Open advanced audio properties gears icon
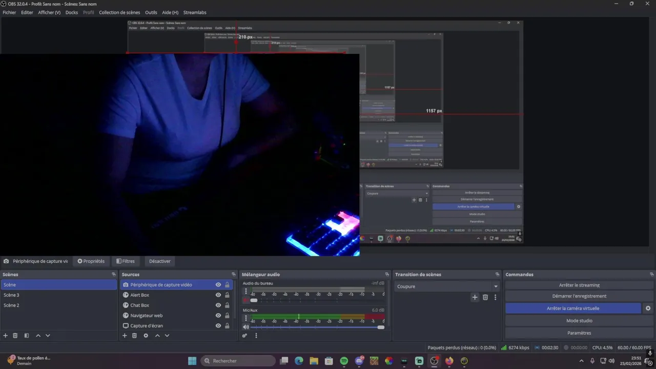This screenshot has height=369, width=656. click(x=244, y=336)
